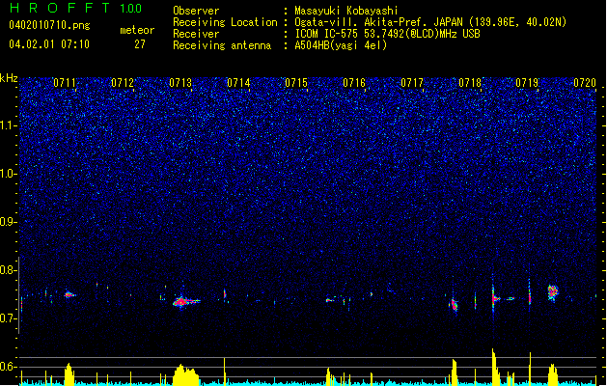Screen dimensions: 607x386
Task: Click the 0719 time marker
Action: pyautogui.click(x=527, y=83)
